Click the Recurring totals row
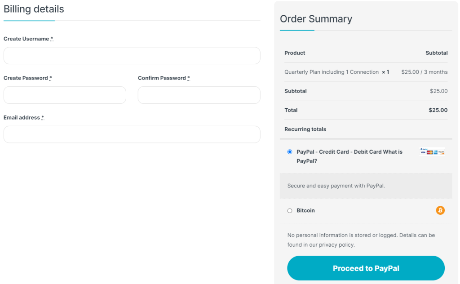This screenshot has height=284, width=460. [305, 129]
